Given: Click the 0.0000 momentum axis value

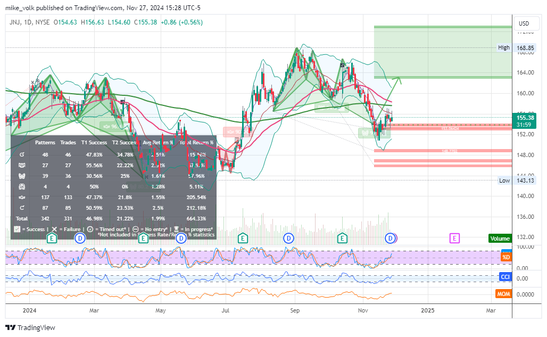Looking at the screenshot, I should click(525, 294).
